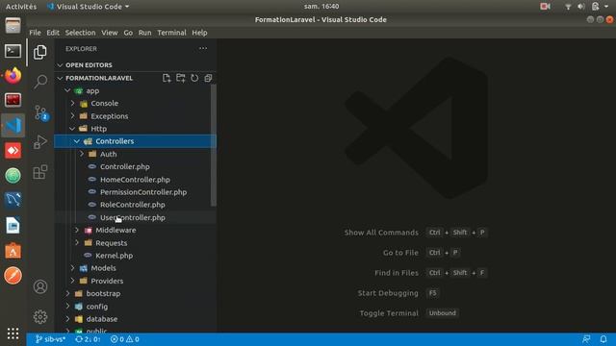Open Ubuntu Software from dock
Viewport: 616px width, 346px height.
click(x=13, y=251)
